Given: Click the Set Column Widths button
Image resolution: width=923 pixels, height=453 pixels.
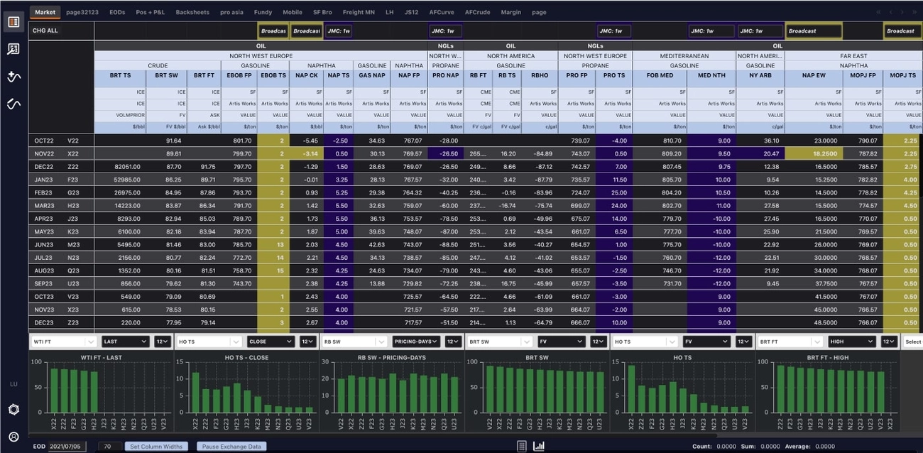Looking at the screenshot, I should point(156,447).
